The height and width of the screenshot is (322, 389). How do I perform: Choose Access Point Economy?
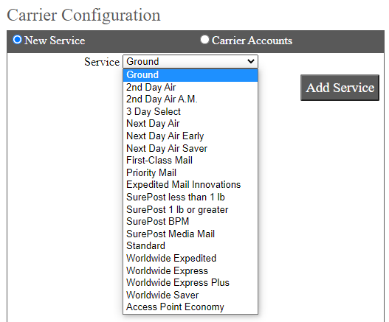[x=190, y=307]
